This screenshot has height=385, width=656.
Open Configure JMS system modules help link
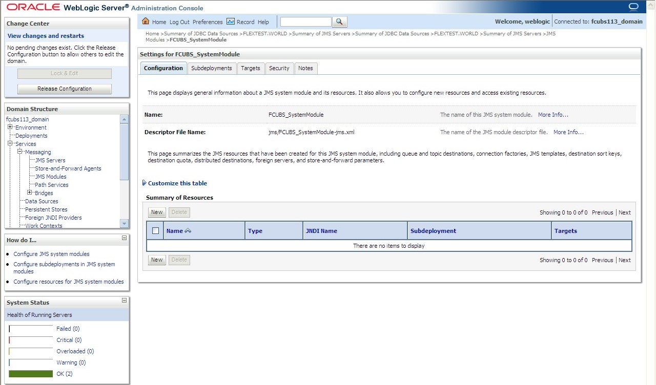click(x=51, y=254)
